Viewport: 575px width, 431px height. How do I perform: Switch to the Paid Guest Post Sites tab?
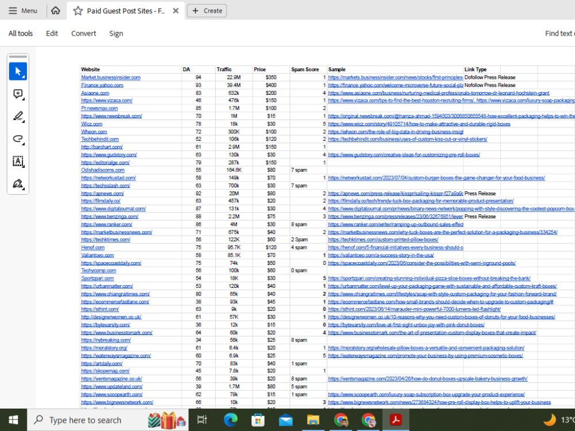tap(126, 10)
